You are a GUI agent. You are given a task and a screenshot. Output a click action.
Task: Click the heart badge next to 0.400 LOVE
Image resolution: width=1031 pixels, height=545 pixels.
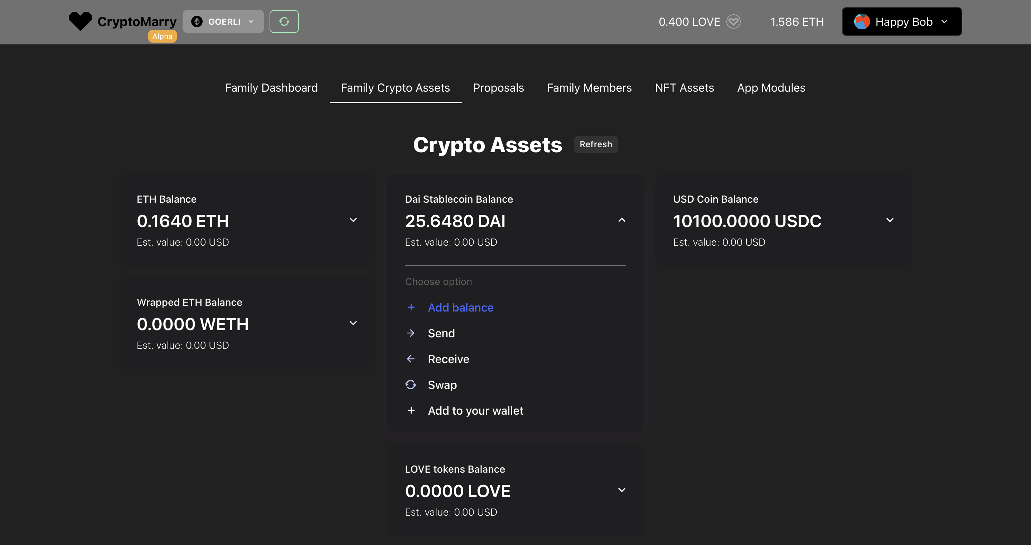coord(733,21)
